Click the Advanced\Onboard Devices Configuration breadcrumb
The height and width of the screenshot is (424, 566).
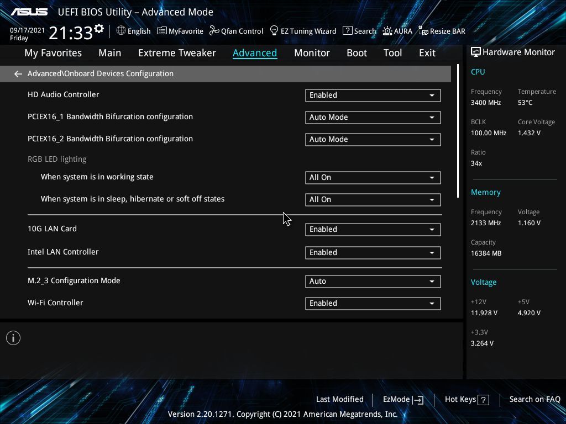point(101,73)
